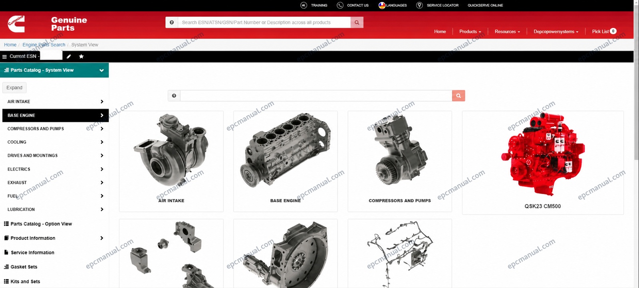Image resolution: width=639 pixels, height=288 pixels.
Task: Click the help icon beside global search
Action: [172, 22]
